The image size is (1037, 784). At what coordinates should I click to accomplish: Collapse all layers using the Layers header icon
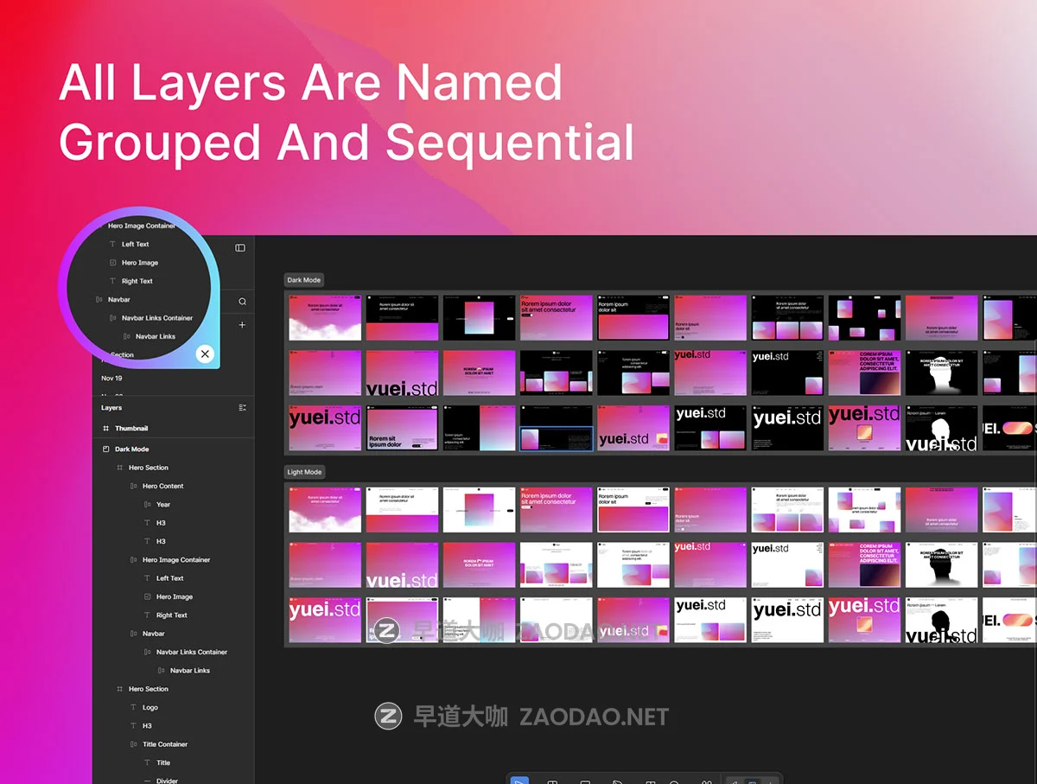242,407
